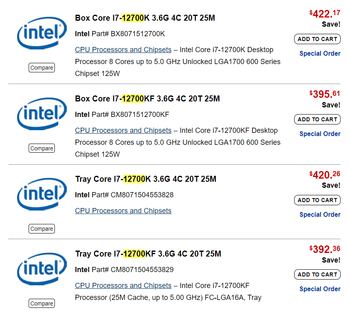Compare the Tray Core I7-12700KF processor
This screenshot has height=319, width=349.
click(x=42, y=303)
